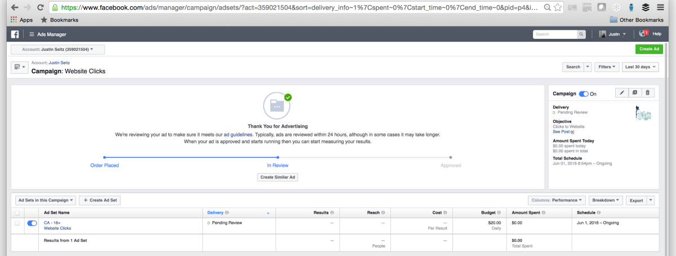
Task: Open the Chrome hamburger menu
Action: pyautogui.click(x=660, y=8)
